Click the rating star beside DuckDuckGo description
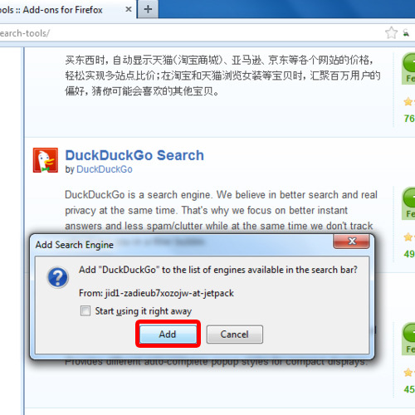415x415 pixels. 408,237
